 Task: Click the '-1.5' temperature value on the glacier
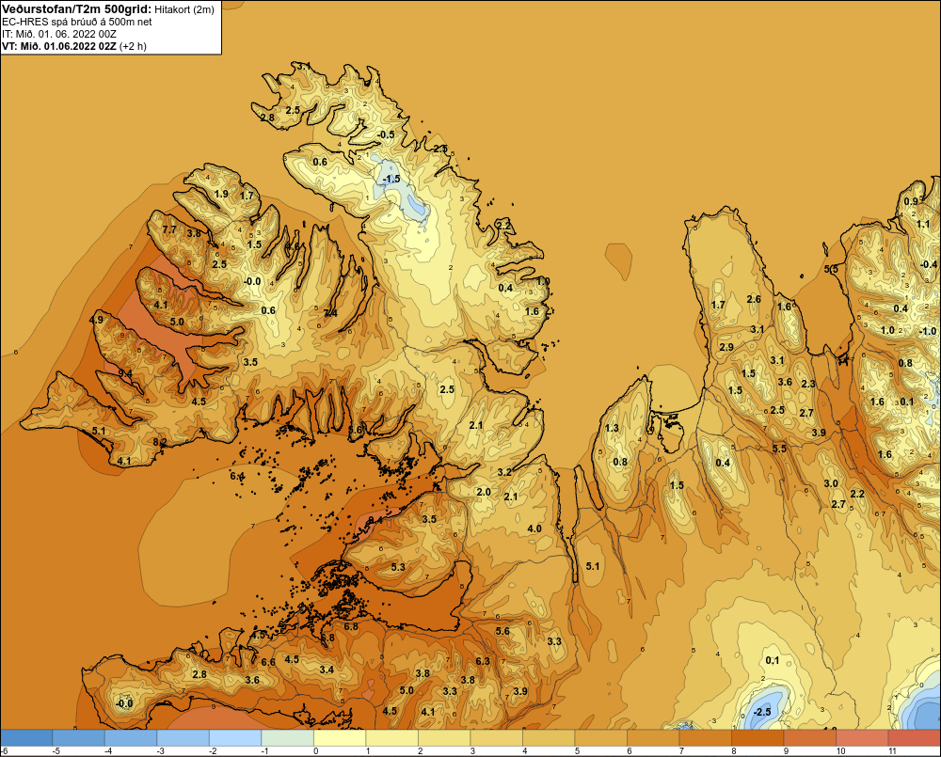tap(391, 180)
